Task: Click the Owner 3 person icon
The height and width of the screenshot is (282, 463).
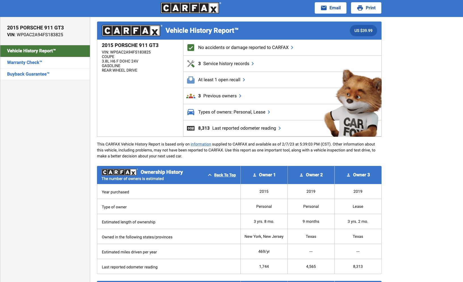Action: [348, 175]
